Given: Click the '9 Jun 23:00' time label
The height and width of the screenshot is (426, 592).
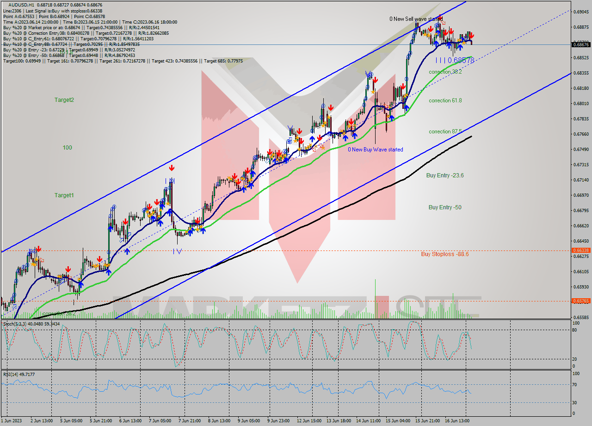Looking at the screenshot, I should 279,420.
